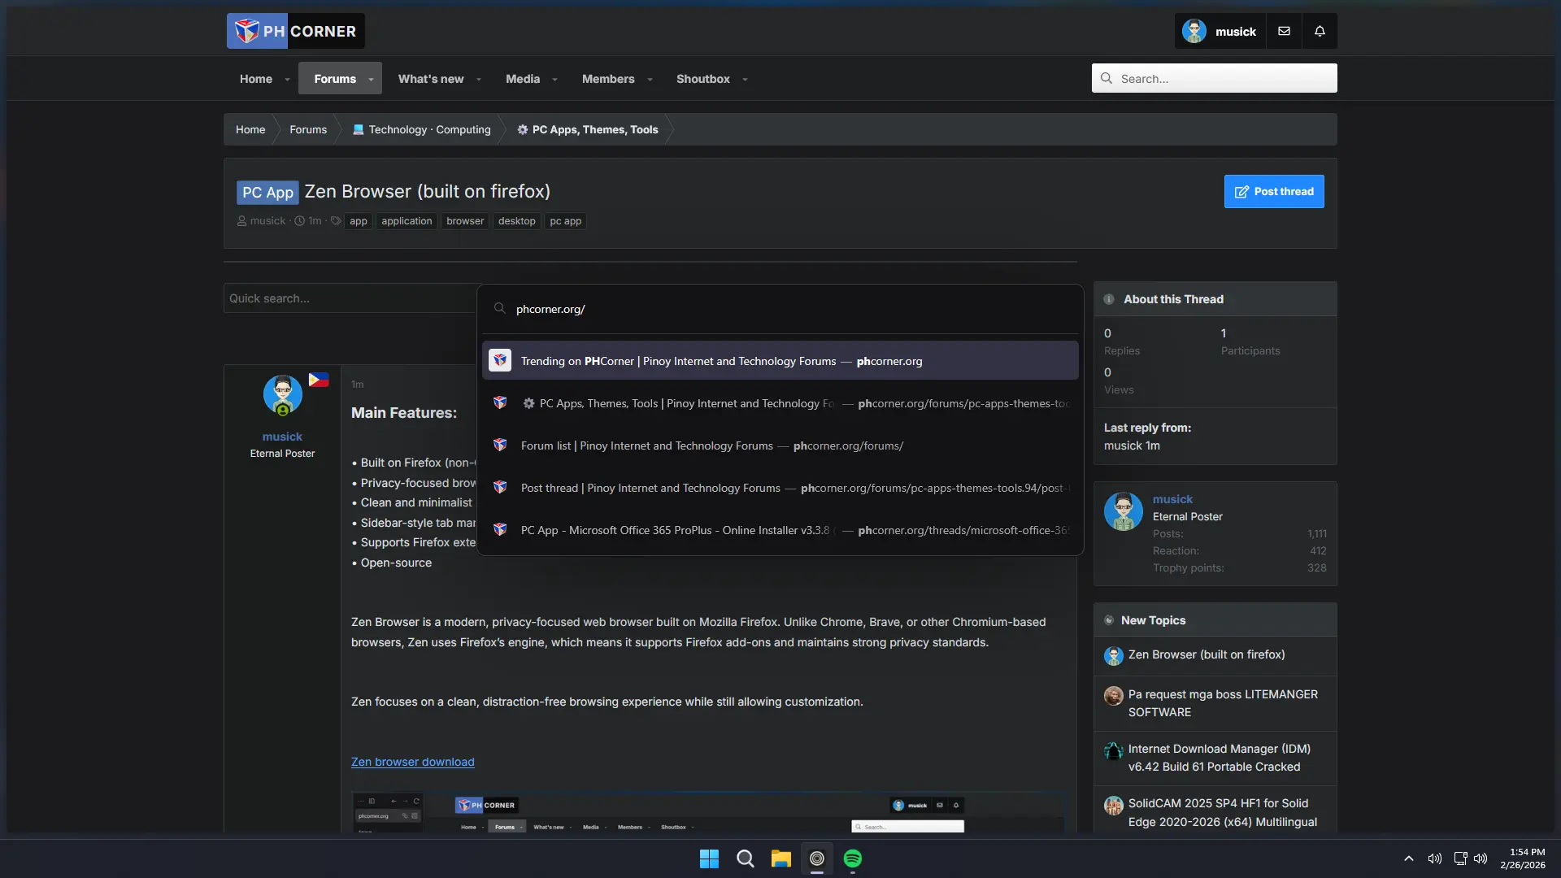Image resolution: width=1561 pixels, height=878 pixels.
Task: Open the alerts bell icon
Action: coord(1320,31)
